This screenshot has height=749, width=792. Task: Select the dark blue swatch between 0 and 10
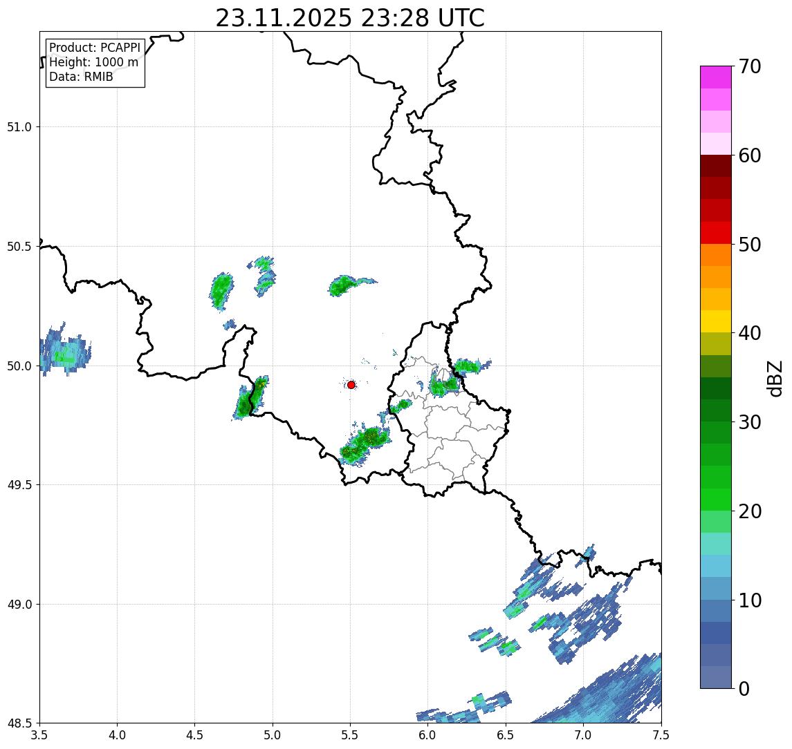coord(716,633)
